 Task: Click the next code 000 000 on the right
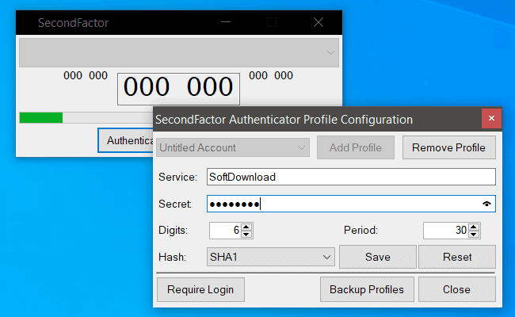271,75
